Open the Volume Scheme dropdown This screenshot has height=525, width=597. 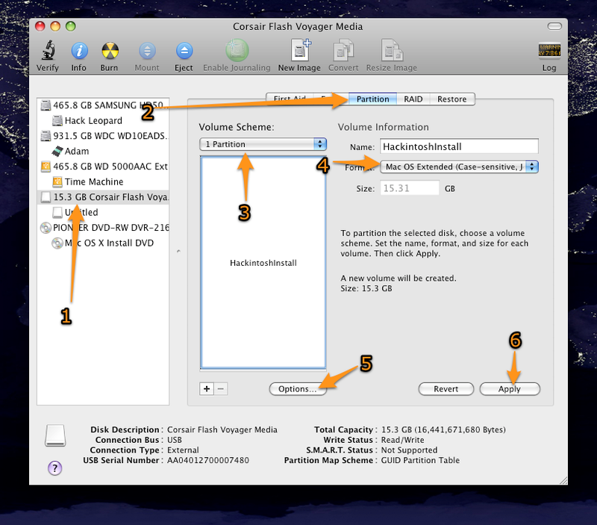click(x=263, y=144)
